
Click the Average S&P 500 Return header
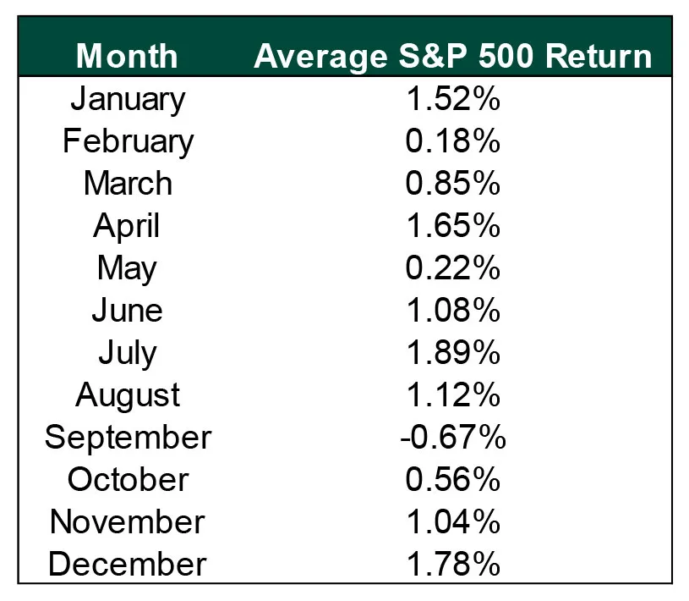point(453,56)
